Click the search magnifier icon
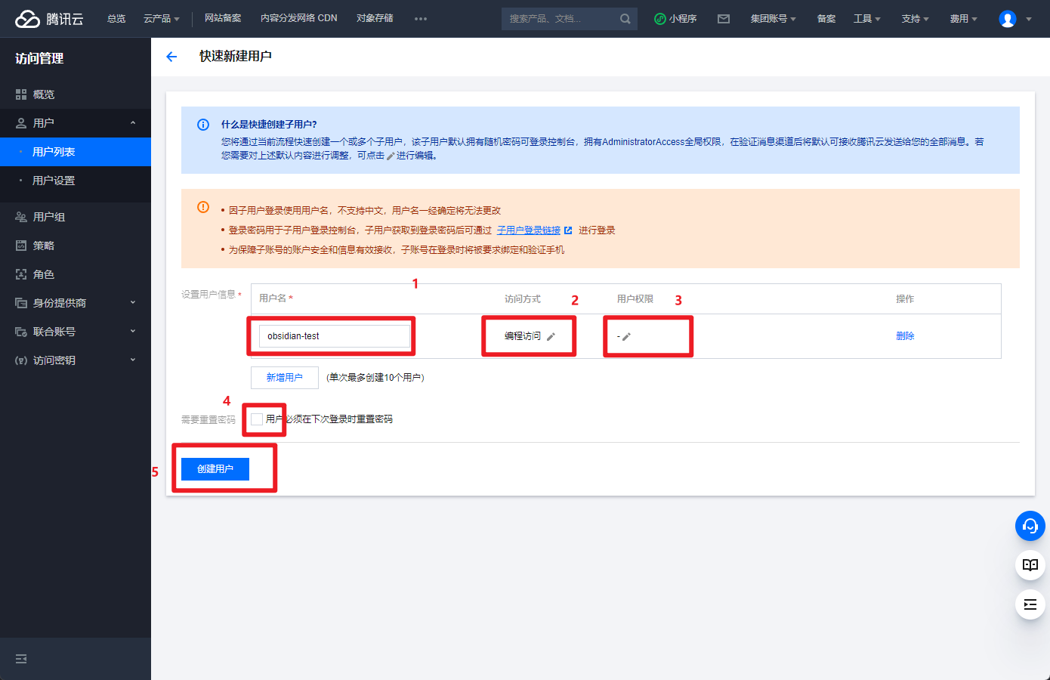The image size is (1050, 680). click(625, 19)
